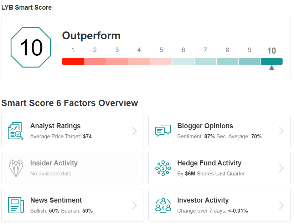This screenshot has width=294, height=224.
Task: Click the bright red score segment 1
Action: pyautogui.click(x=73, y=61)
